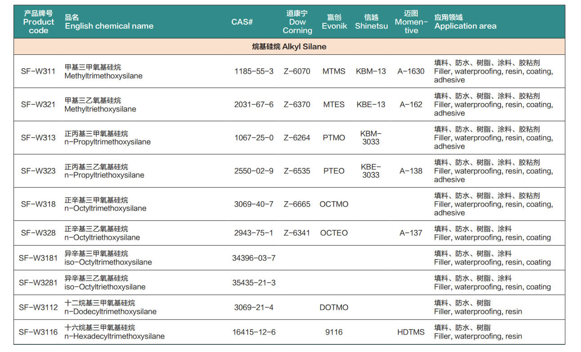Click the Shinetsu column header
The width and height of the screenshot is (581, 352).
click(371, 22)
